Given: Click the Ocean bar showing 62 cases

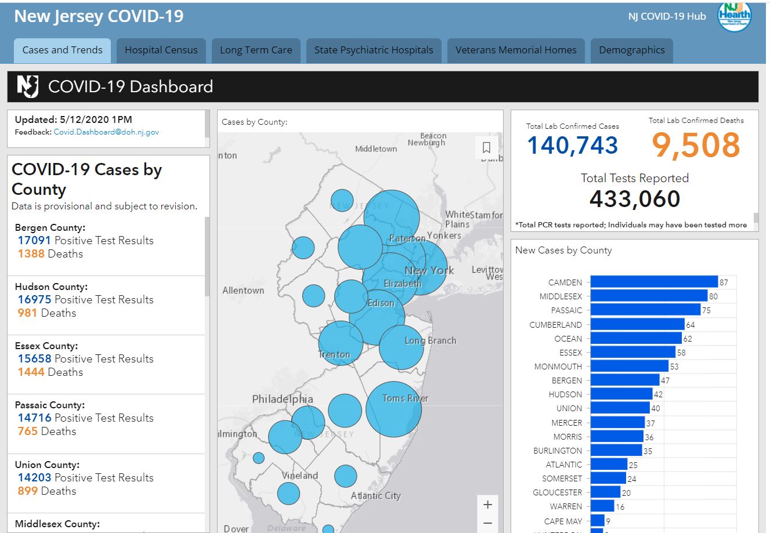Looking at the screenshot, I should [636, 338].
